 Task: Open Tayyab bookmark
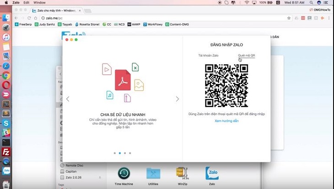tap(65, 25)
